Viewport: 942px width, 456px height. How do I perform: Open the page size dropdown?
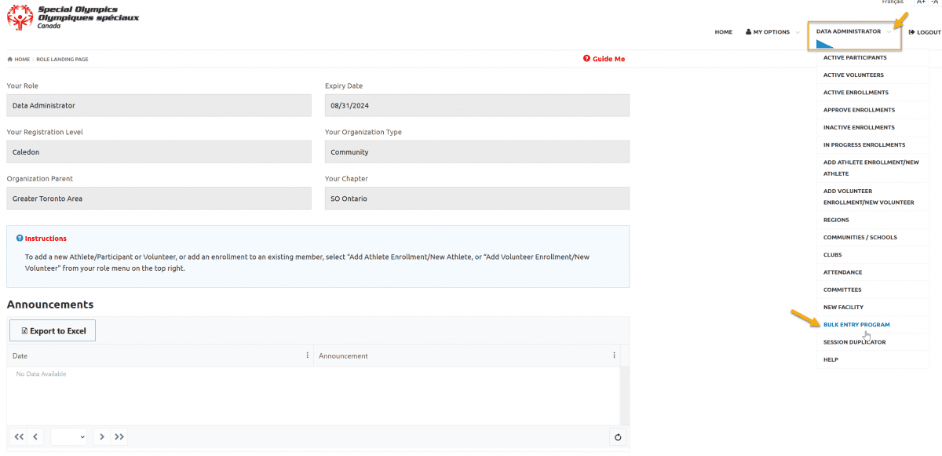68,437
